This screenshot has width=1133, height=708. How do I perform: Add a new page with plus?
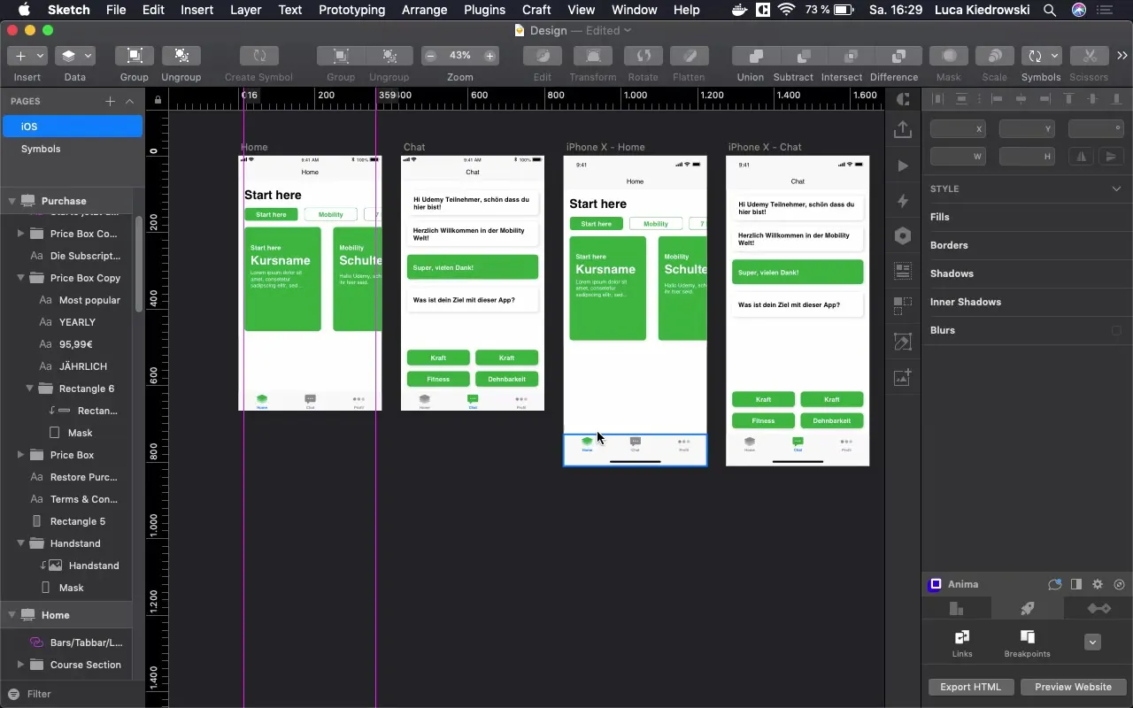[110, 101]
